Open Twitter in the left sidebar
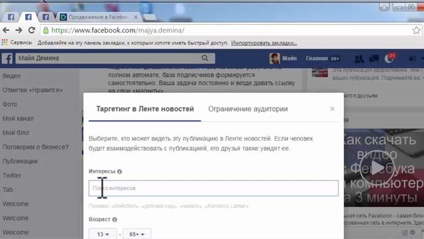The height and width of the screenshot is (239, 424). (12, 175)
